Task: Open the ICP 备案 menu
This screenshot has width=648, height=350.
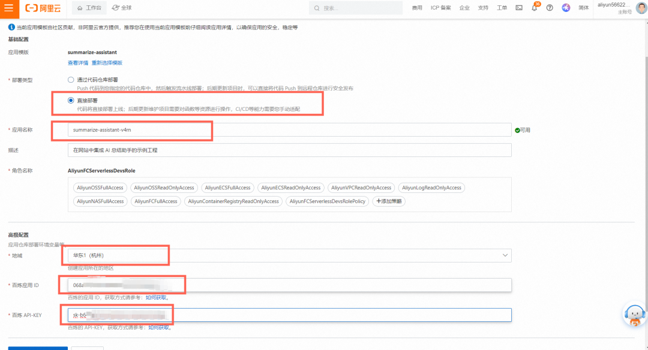Action: (x=441, y=8)
